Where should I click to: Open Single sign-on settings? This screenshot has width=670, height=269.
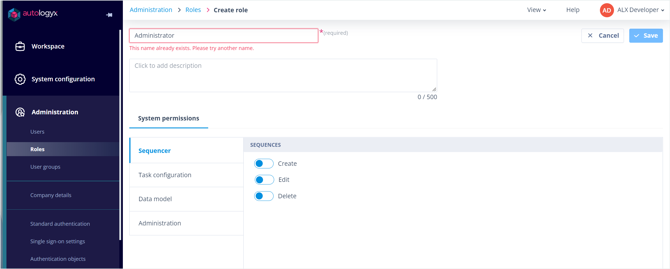[x=57, y=242]
